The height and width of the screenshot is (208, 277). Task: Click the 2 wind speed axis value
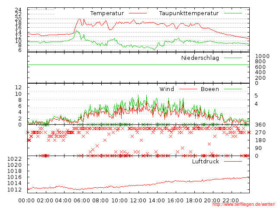point(20,118)
